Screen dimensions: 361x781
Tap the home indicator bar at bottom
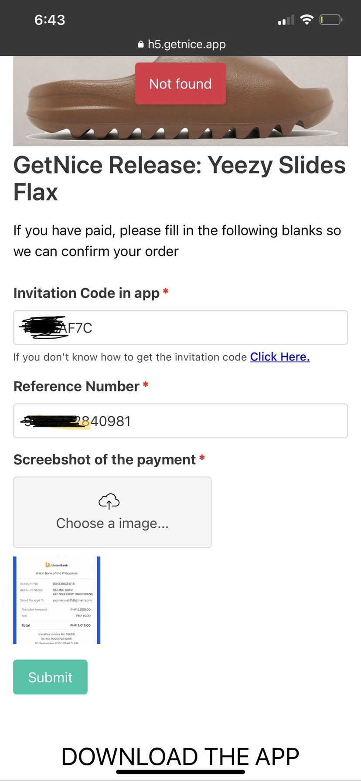[x=180, y=772]
